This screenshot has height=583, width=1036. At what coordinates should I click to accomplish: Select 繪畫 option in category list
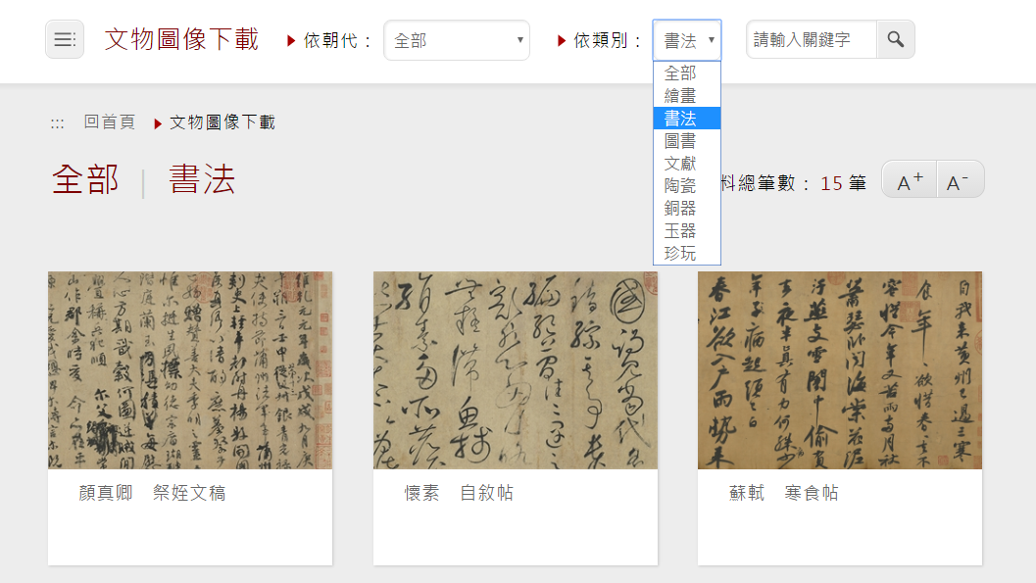click(x=686, y=96)
